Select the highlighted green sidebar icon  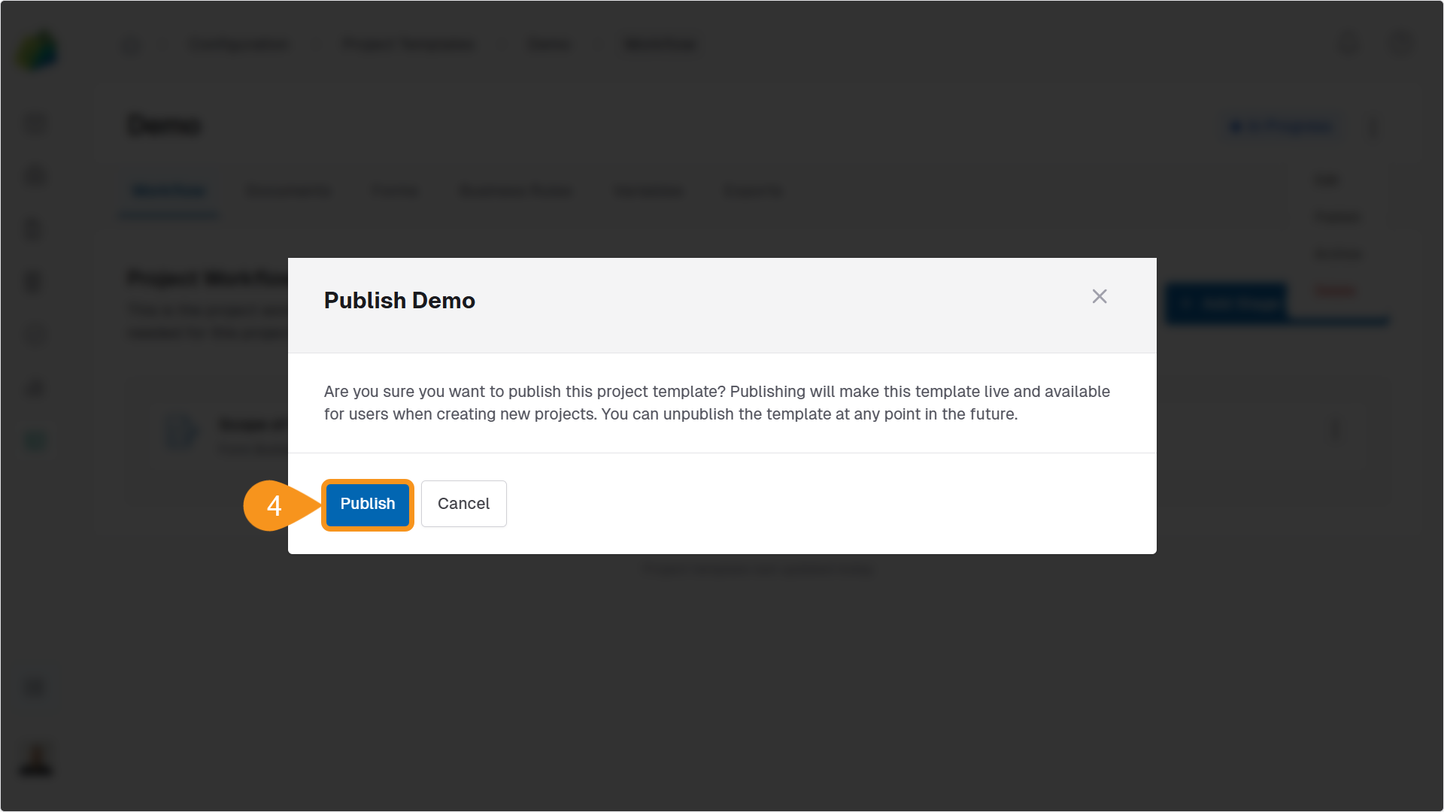35,440
